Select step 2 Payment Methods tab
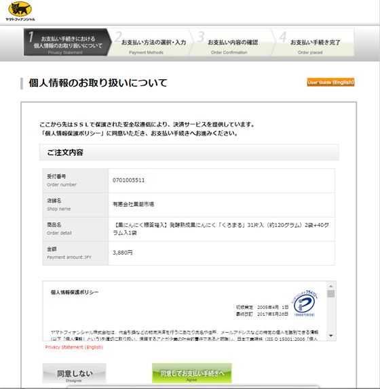 (151, 42)
